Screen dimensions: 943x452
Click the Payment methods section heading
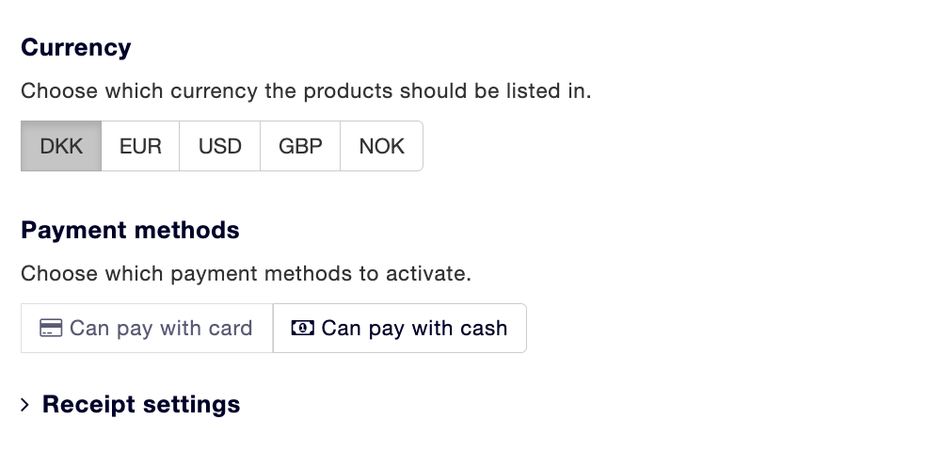130,230
